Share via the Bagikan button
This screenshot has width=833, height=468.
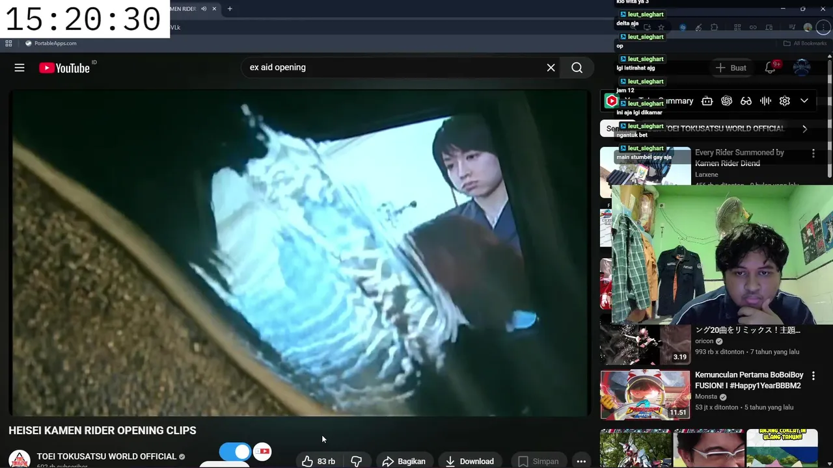[403, 461]
